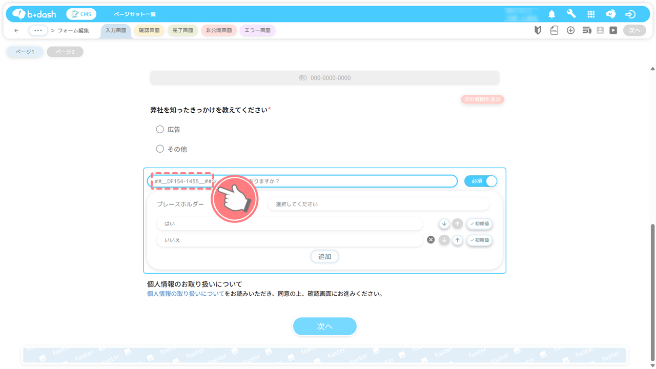Viewport: 656px width, 369px height.
Task: Remove the いいえ option with X icon
Action: point(431,240)
